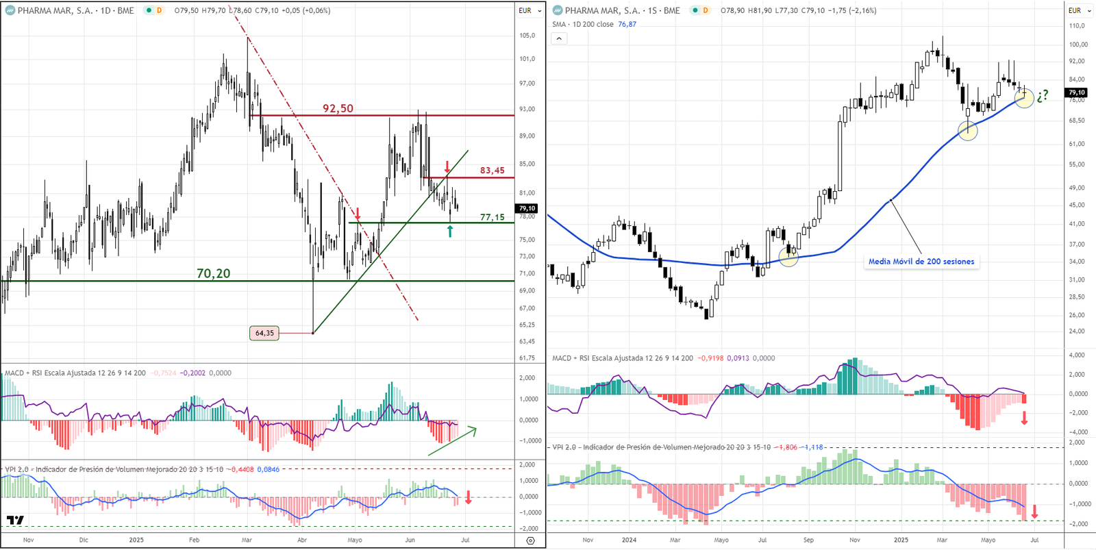Screen dimensions: 1096x550
Task: Click the PHARMA MAR, S.A. · 1S · BME title
Action: tap(623, 10)
